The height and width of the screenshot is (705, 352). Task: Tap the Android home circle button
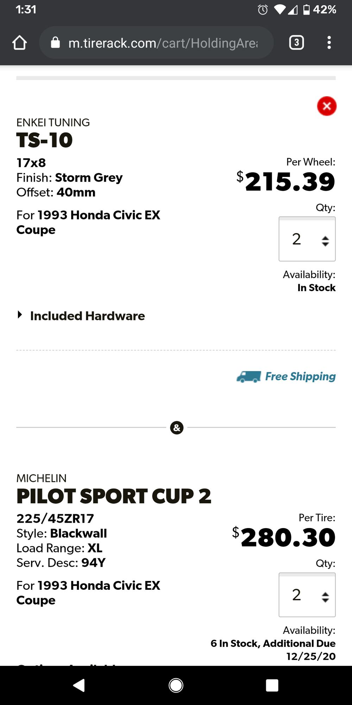176,686
